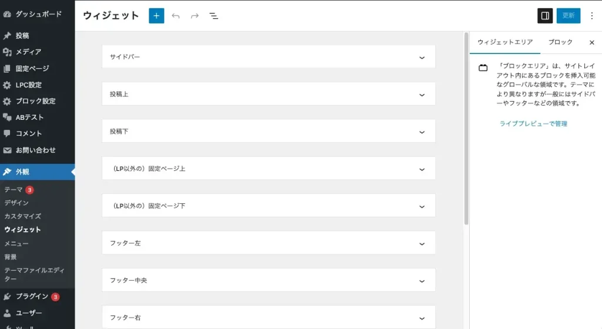
Task: Close the widget settings sidebar
Action: click(x=592, y=42)
